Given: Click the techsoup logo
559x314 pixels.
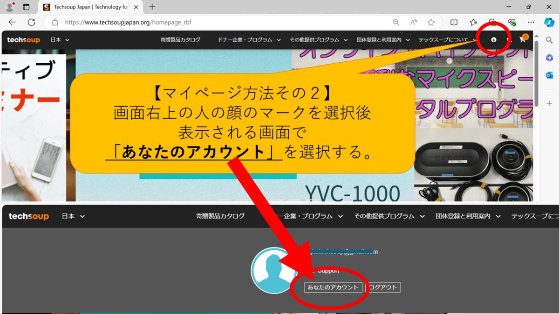Looking at the screenshot, I should [x=23, y=40].
